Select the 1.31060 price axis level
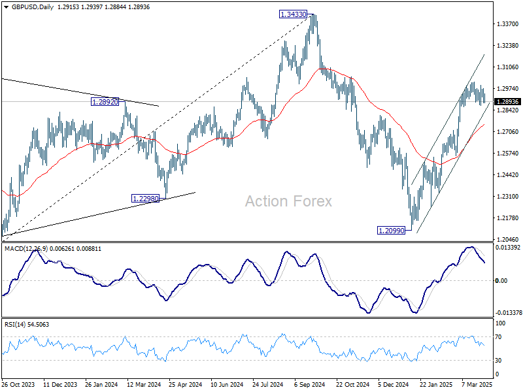 coord(508,67)
